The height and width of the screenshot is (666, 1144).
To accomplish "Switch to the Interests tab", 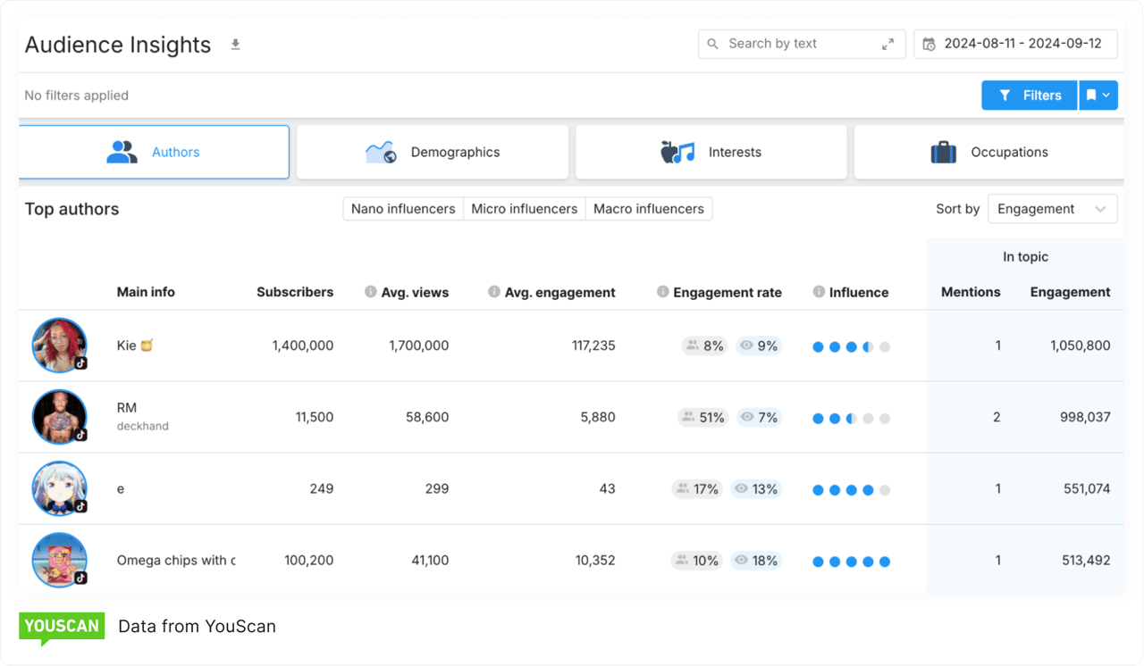I will [711, 152].
